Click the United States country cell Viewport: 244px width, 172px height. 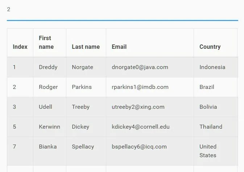pos(216,151)
